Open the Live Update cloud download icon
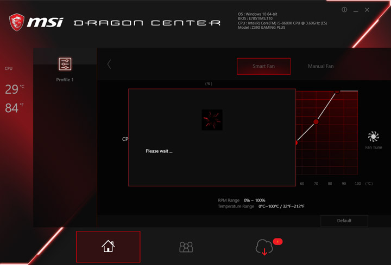This screenshot has height=265, width=391. (264, 247)
